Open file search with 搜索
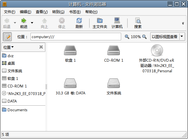The image size is (188, 139). pos(138,23)
